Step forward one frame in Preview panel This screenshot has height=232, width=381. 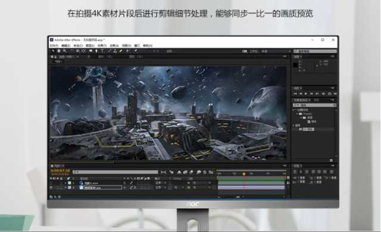pyautogui.click(x=311, y=93)
